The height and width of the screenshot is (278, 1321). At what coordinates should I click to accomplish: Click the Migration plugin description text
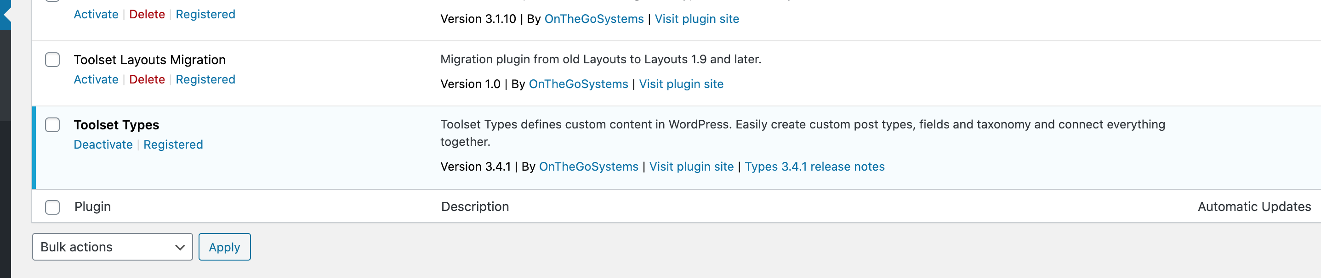(600, 59)
